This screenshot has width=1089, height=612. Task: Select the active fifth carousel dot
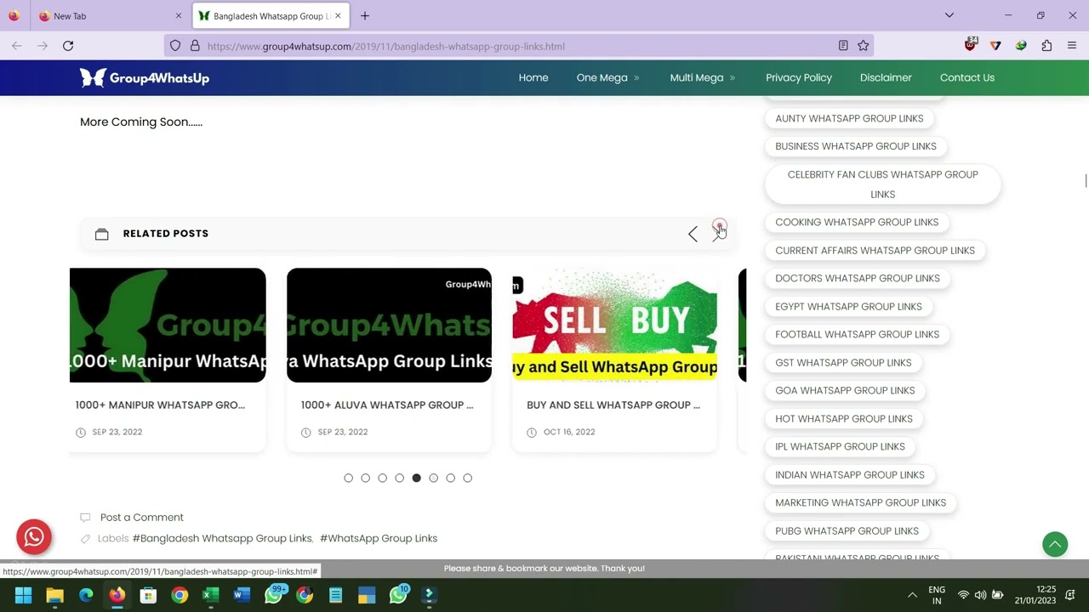tap(416, 478)
